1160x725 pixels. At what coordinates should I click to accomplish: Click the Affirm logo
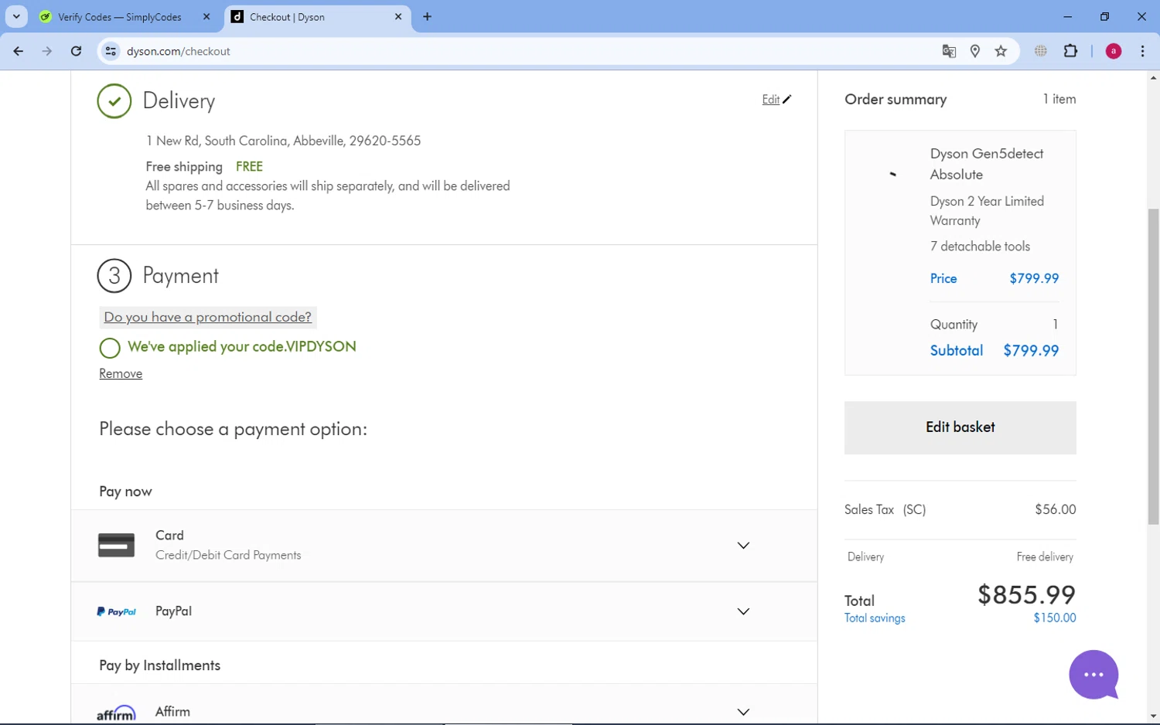coord(116,713)
